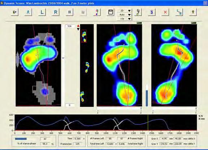Select top footprint thumbnail in strip
The height and width of the screenshot is (150, 208).
click(x=84, y=36)
